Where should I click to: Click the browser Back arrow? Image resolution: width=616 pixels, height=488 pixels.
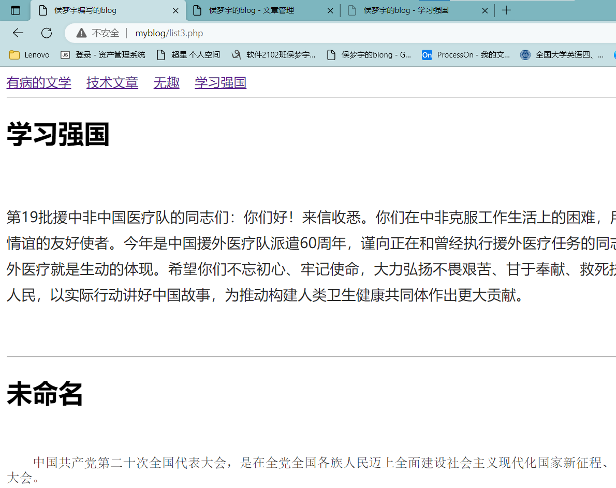(18, 33)
